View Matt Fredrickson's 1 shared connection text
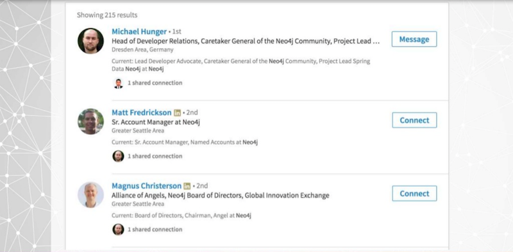This screenshot has width=513, height=252. click(155, 156)
